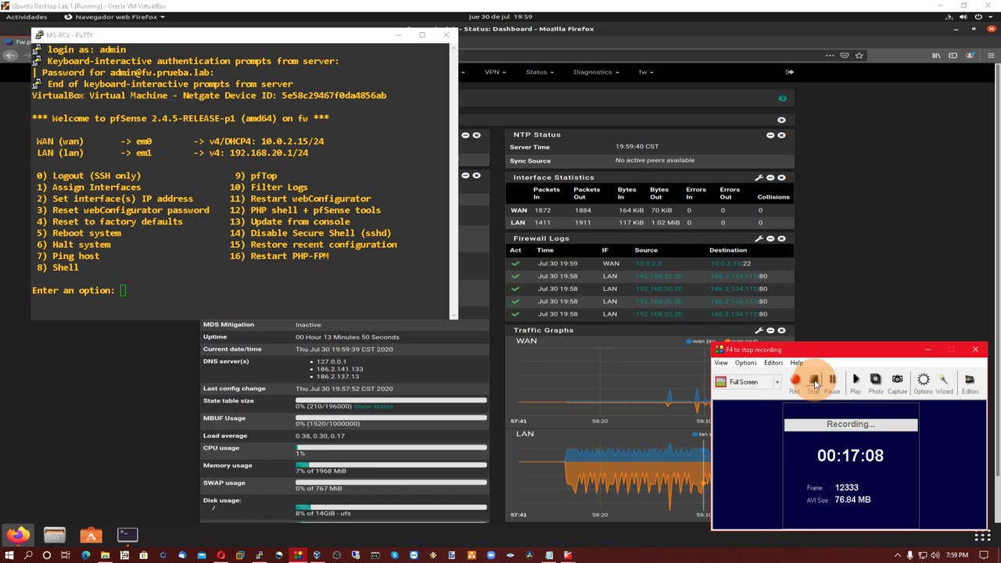Click the Memory usage progress bar
Image resolution: width=1001 pixels, height=563 pixels.
point(391,464)
